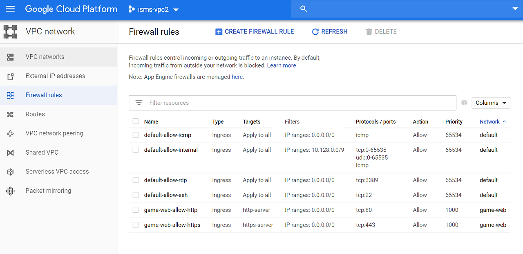Click the VPC networks sidebar icon
523x254 pixels.
[x=10, y=57]
